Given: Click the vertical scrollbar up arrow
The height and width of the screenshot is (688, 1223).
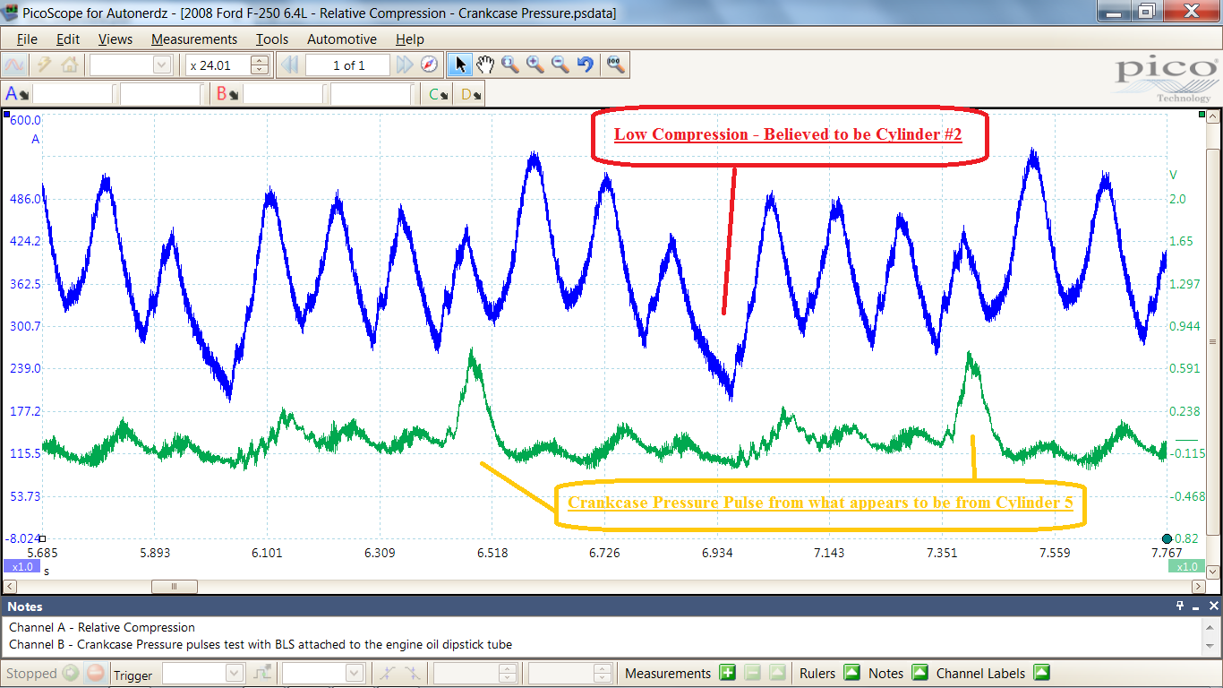Looking at the screenshot, I should 1213,116.
